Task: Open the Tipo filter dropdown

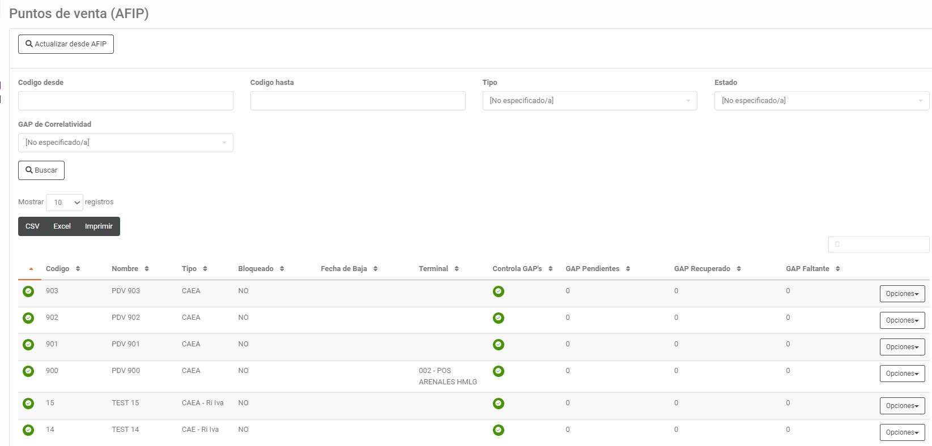Action: [x=589, y=101]
